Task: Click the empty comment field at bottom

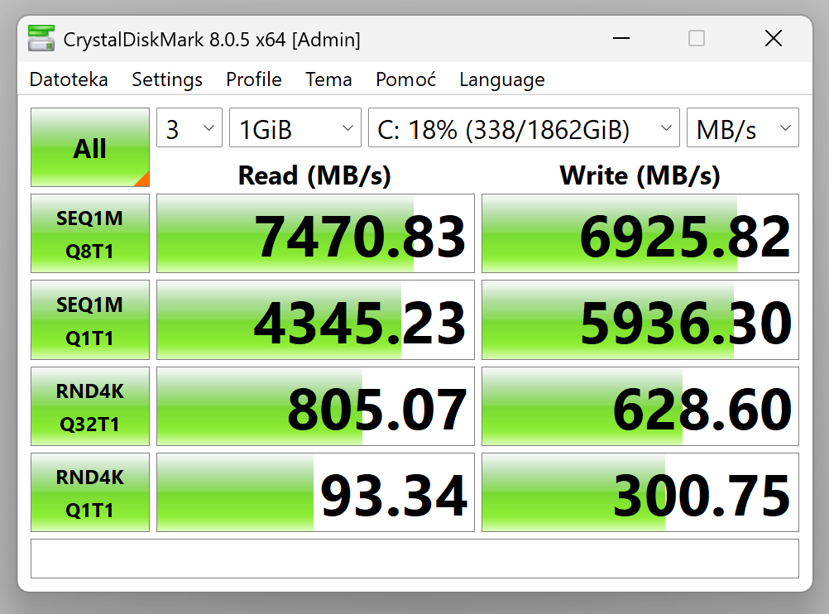Action: 414,559
